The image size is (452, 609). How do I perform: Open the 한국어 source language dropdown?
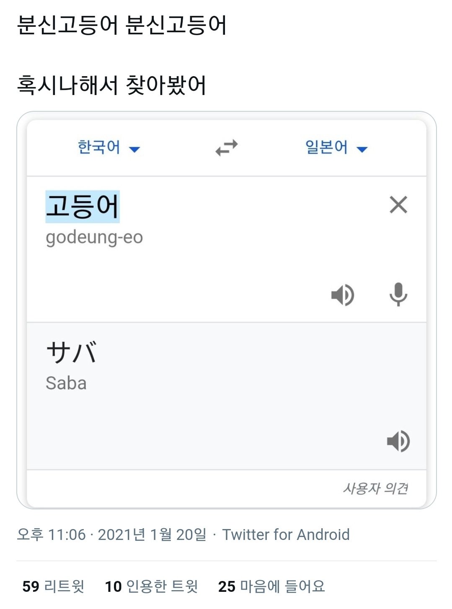pyautogui.click(x=108, y=147)
